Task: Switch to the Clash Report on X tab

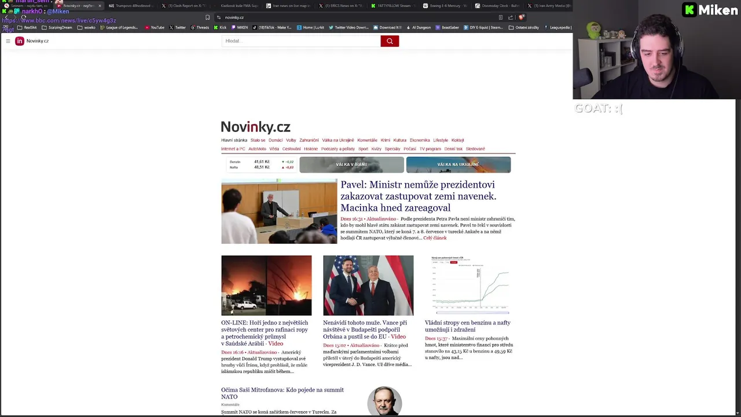Action: click(x=184, y=6)
